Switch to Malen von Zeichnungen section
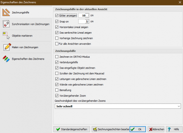 click(x=26, y=47)
